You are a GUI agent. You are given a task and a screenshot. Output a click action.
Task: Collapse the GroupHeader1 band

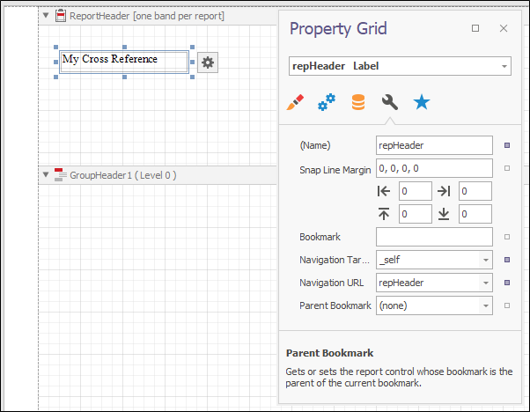(x=46, y=174)
